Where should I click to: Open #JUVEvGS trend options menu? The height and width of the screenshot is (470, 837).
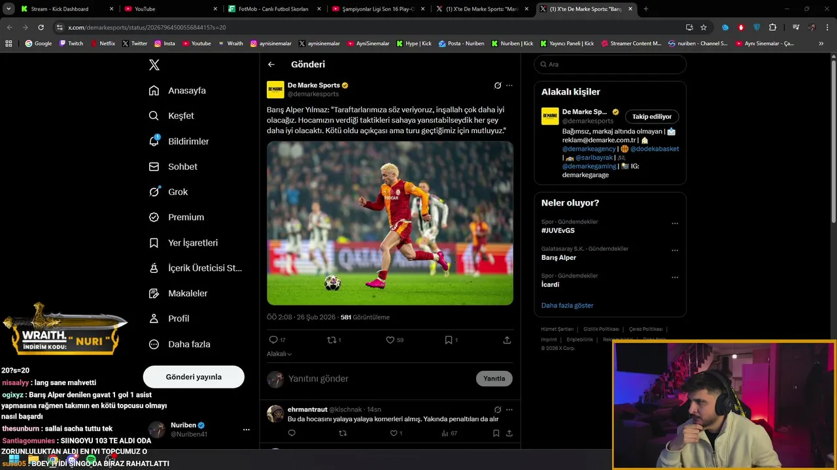tap(675, 223)
